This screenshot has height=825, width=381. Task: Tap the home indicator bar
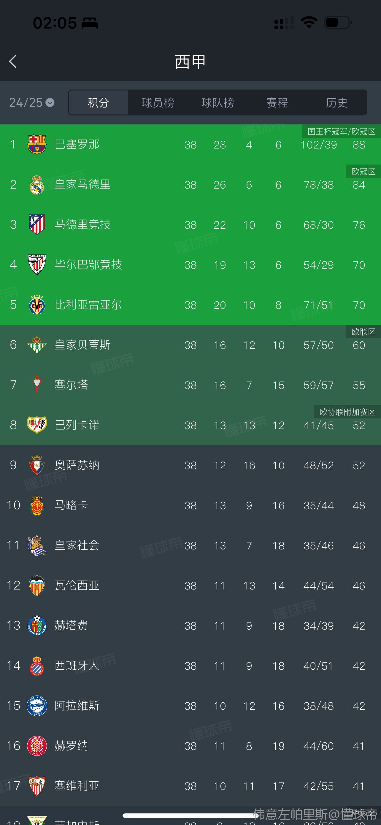(x=190, y=815)
